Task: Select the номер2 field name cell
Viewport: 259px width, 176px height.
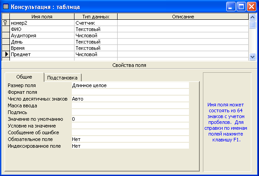Action: point(42,23)
